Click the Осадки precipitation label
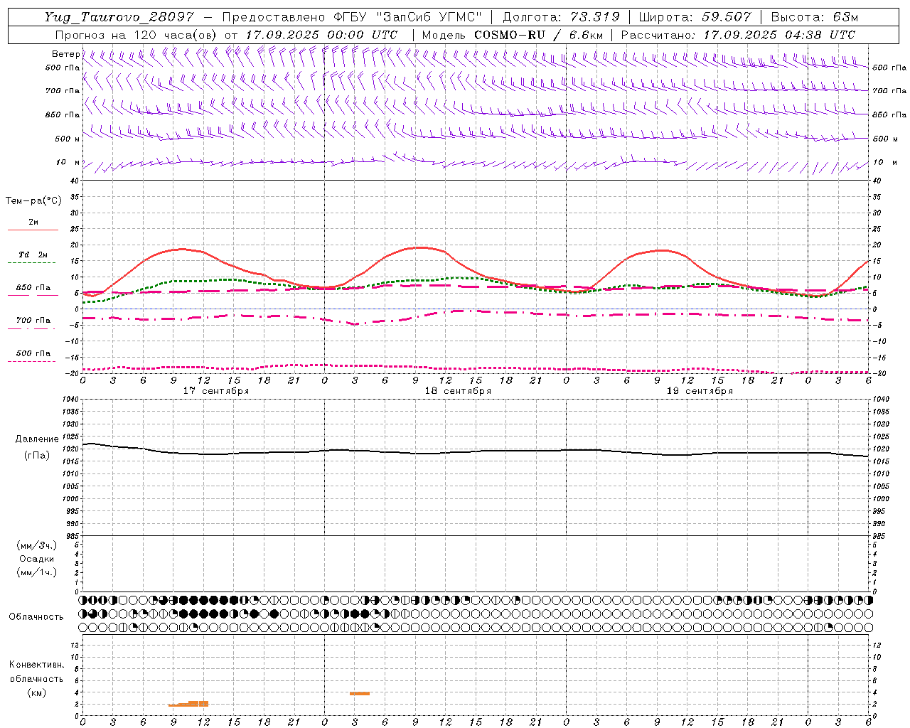The image size is (910, 728). 37,559
